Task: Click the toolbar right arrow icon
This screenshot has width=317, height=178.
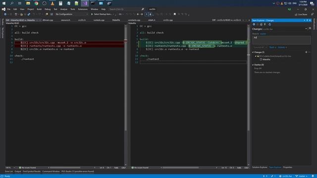Action: pos(142,14)
